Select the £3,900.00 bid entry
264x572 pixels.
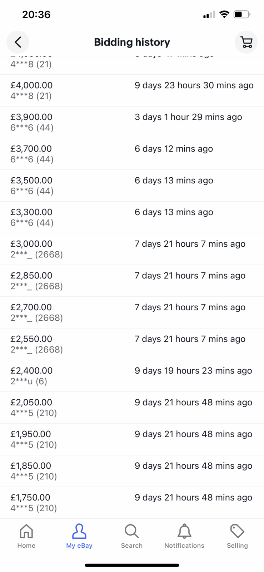click(132, 122)
